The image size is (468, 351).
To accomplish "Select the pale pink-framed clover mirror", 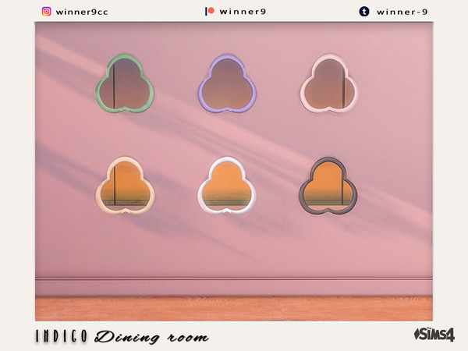I will 328,83.
